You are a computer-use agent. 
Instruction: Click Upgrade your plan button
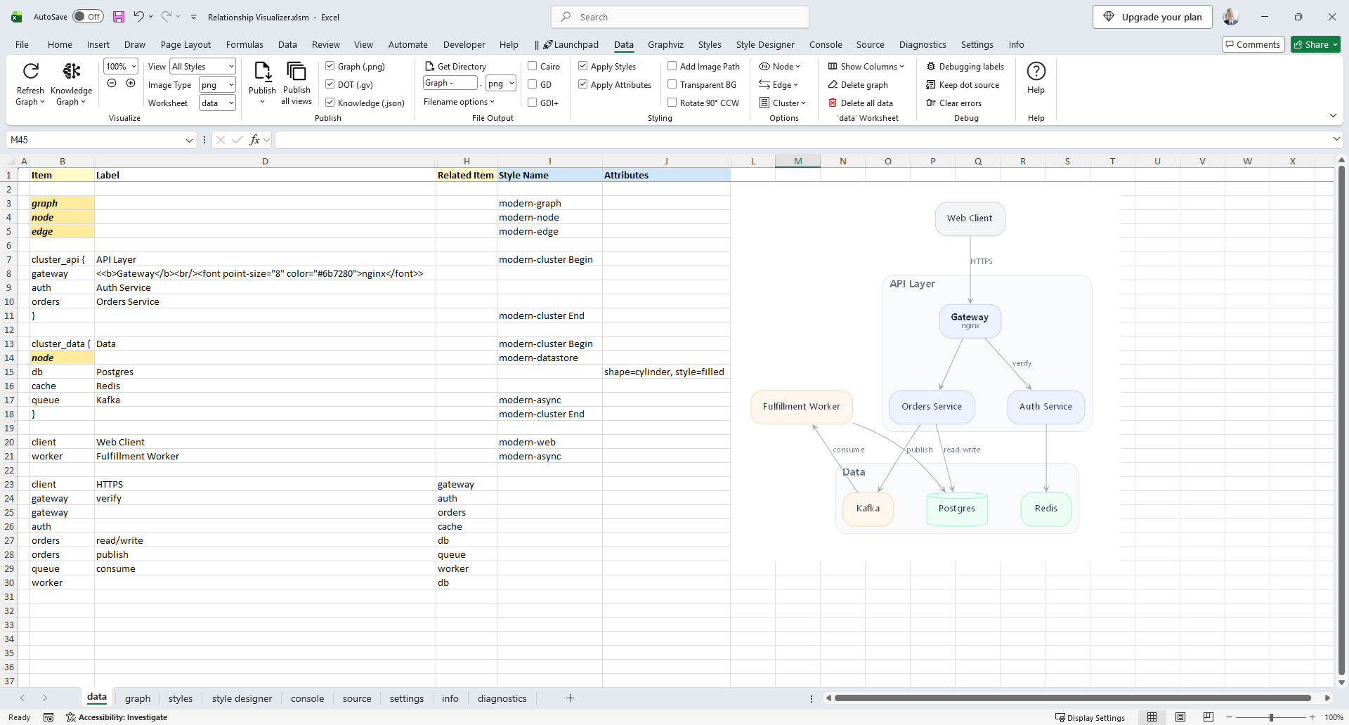[x=1152, y=17]
